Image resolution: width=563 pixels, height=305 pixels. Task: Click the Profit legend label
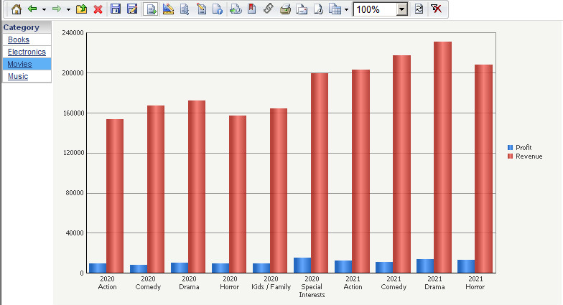point(524,148)
